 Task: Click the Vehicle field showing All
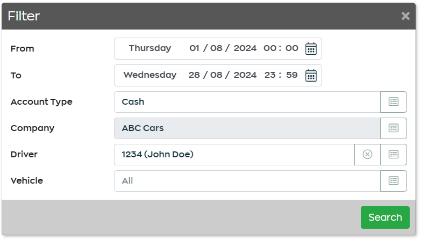coord(247,181)
